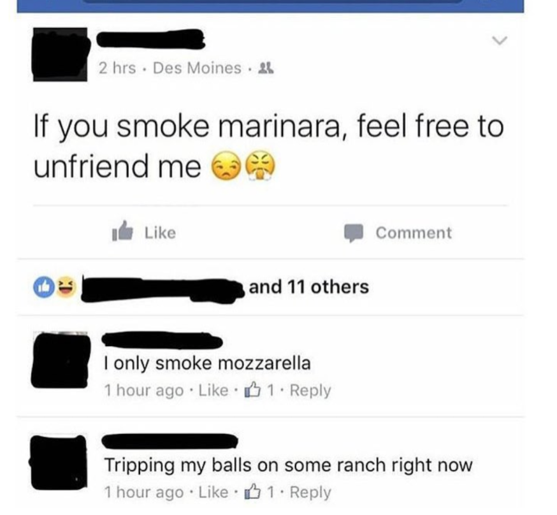Click the Comment button label
Image resolution: width=557 pixels, height=515 pixels.
(x=414, y=233)
